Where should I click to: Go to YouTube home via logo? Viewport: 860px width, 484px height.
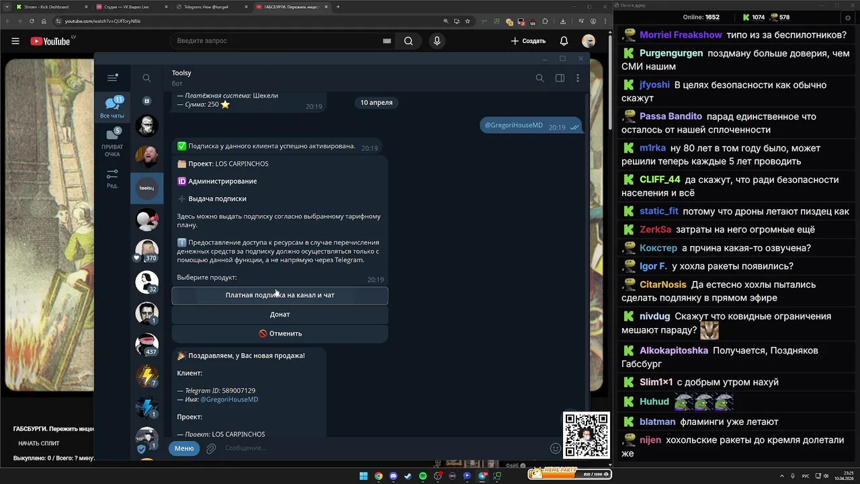pyautogui.click(x=50, y=41)
